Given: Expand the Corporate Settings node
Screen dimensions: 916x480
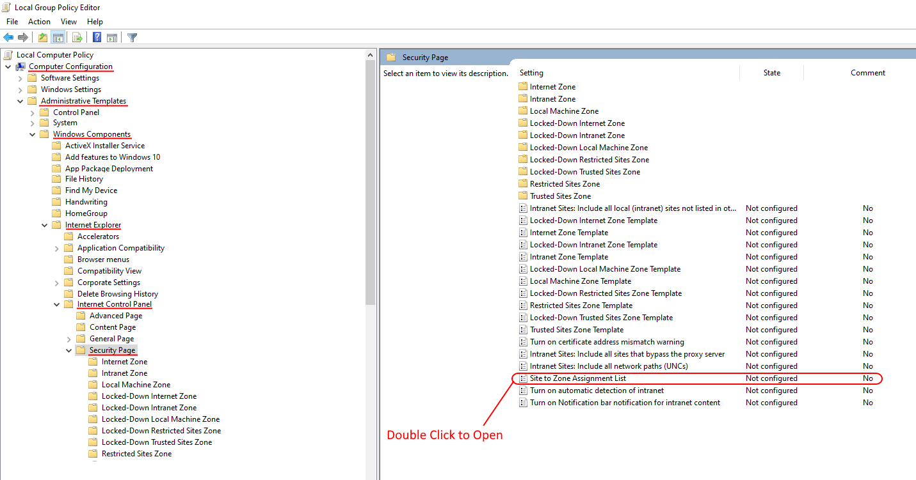Looking at the screenshot, I should [x=57, y=283].
